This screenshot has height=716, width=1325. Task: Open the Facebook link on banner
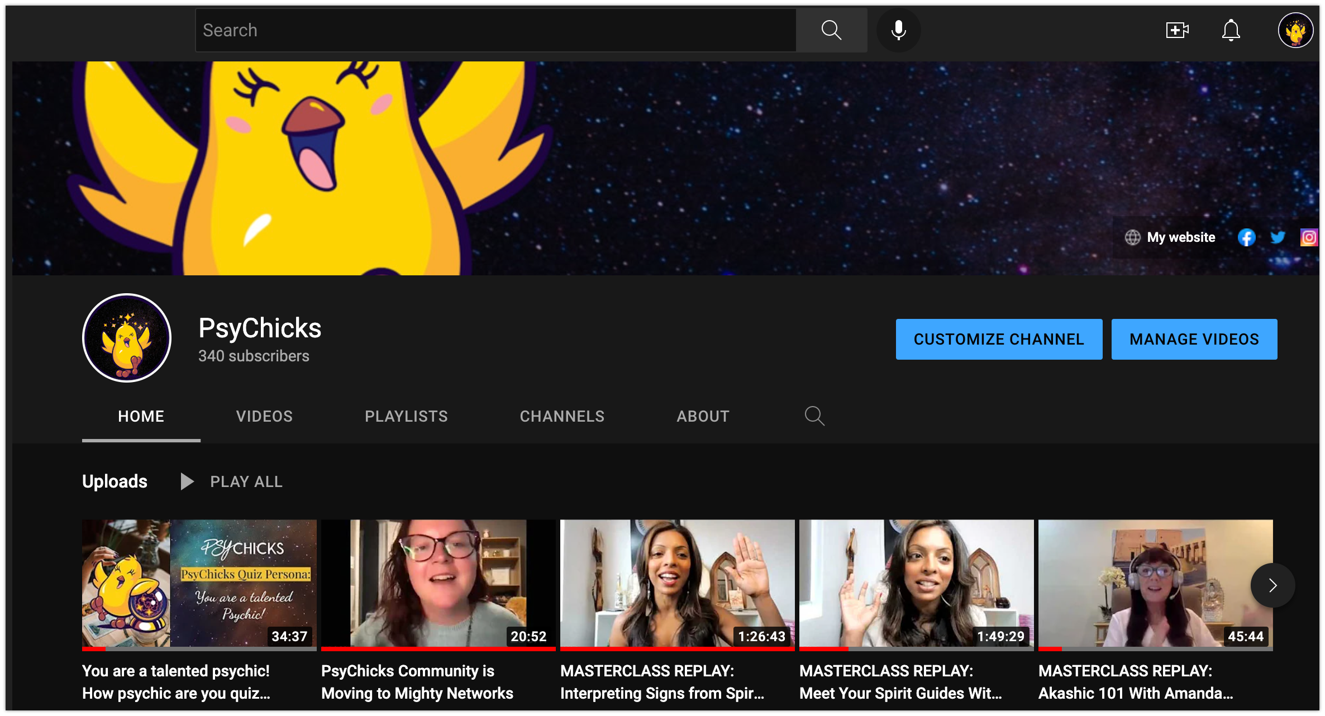point(1246,237)
